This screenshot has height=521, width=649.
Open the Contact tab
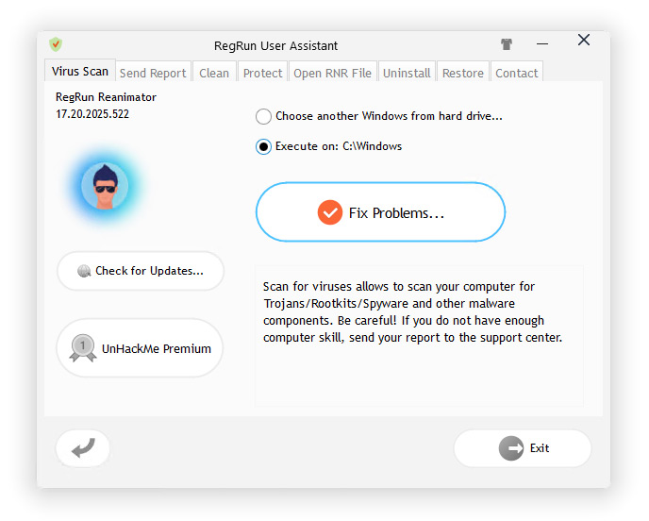(x=517, y=73)
